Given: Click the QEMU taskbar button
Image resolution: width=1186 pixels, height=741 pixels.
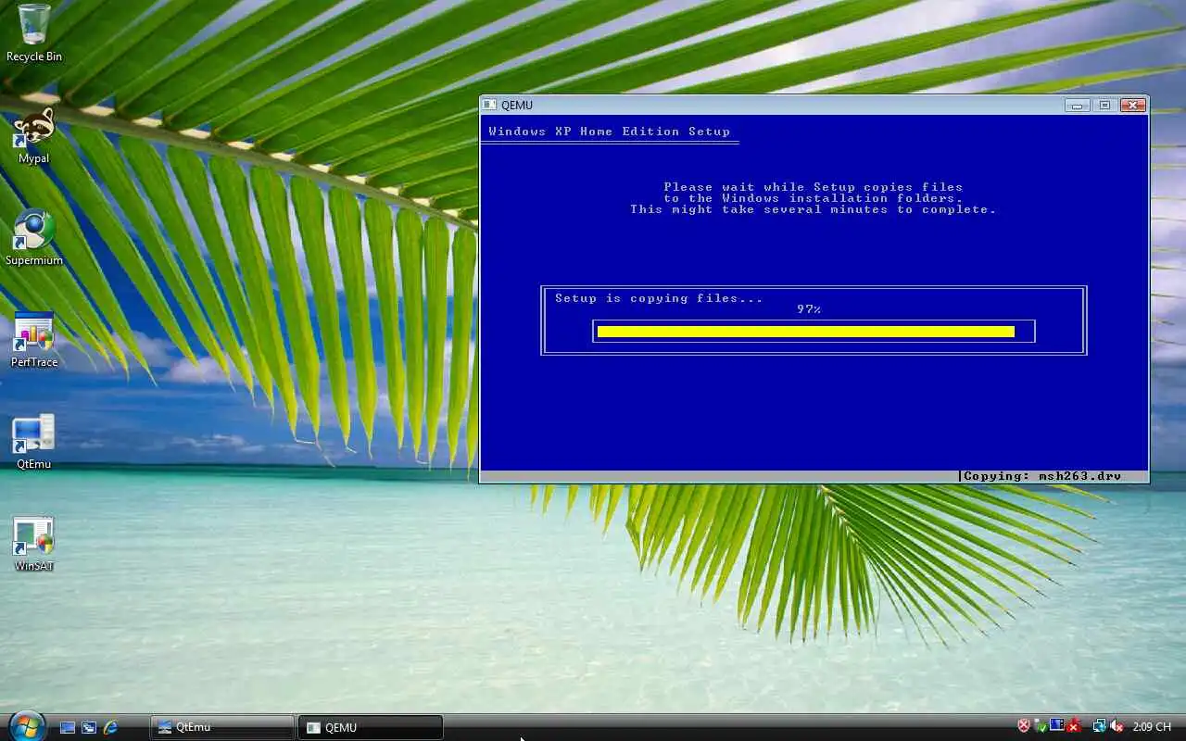Looking at the screenshot, I should click(371, 727).
